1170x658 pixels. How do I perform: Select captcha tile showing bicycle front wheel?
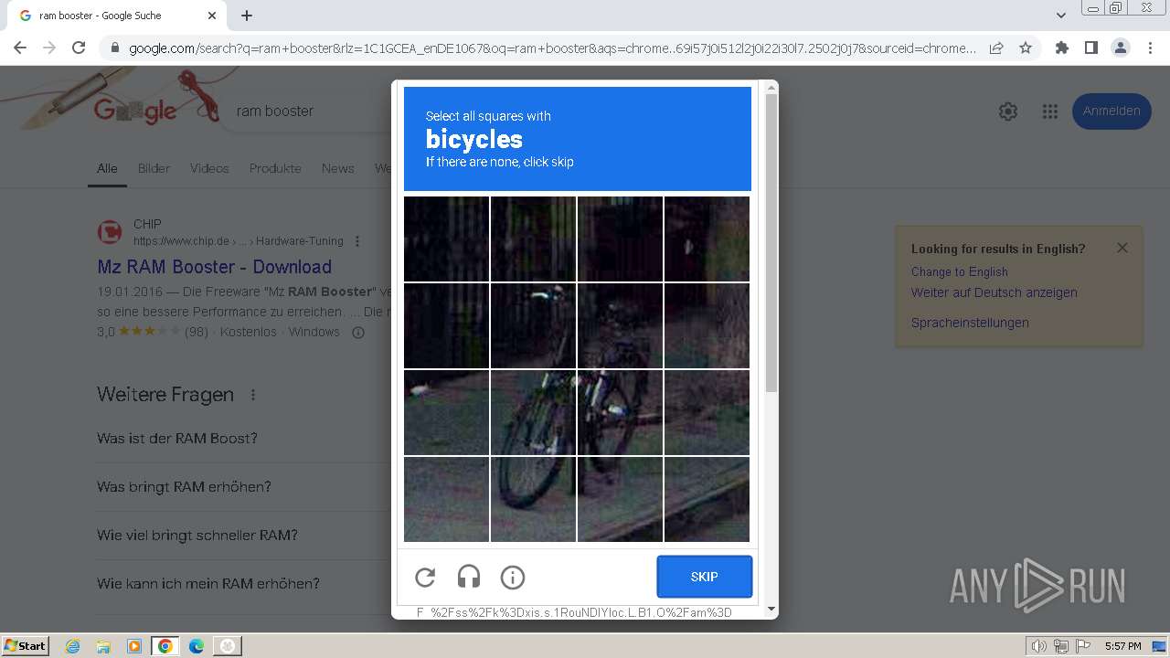point(533,412)
